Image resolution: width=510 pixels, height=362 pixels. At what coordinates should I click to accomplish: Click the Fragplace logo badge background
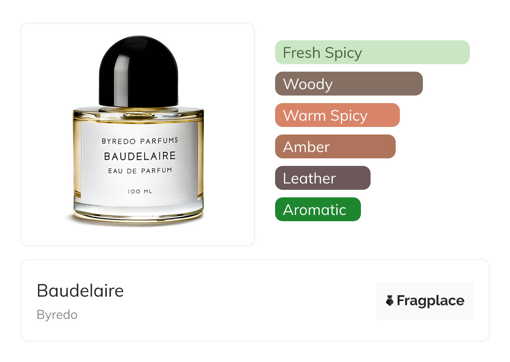tap(425, 300)
